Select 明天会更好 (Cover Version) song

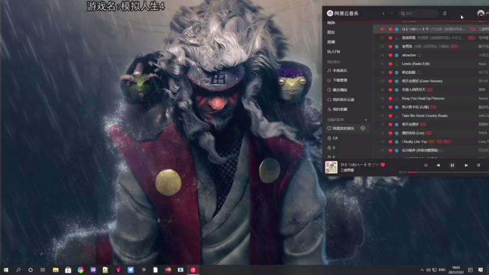(422, 81)
